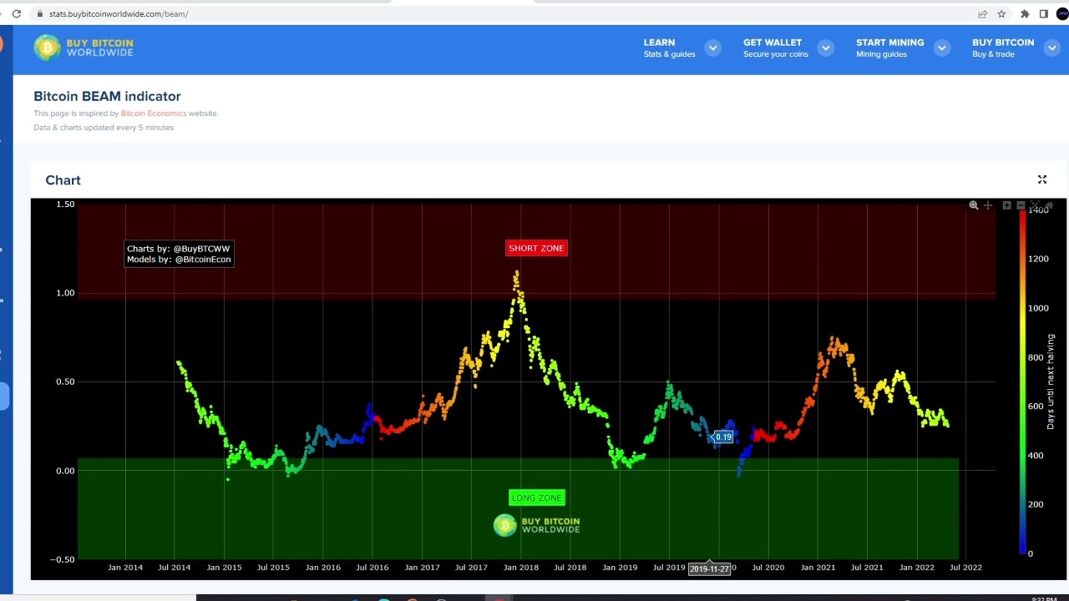Click the −0.50 y-axis label
Viewport: 1069px width, 601px height.
61,559
